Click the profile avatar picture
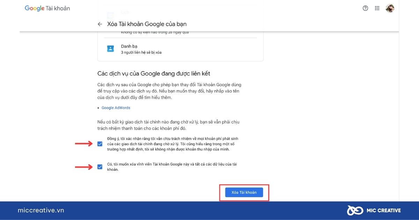 pyautogui.click(x=390, y=8)
